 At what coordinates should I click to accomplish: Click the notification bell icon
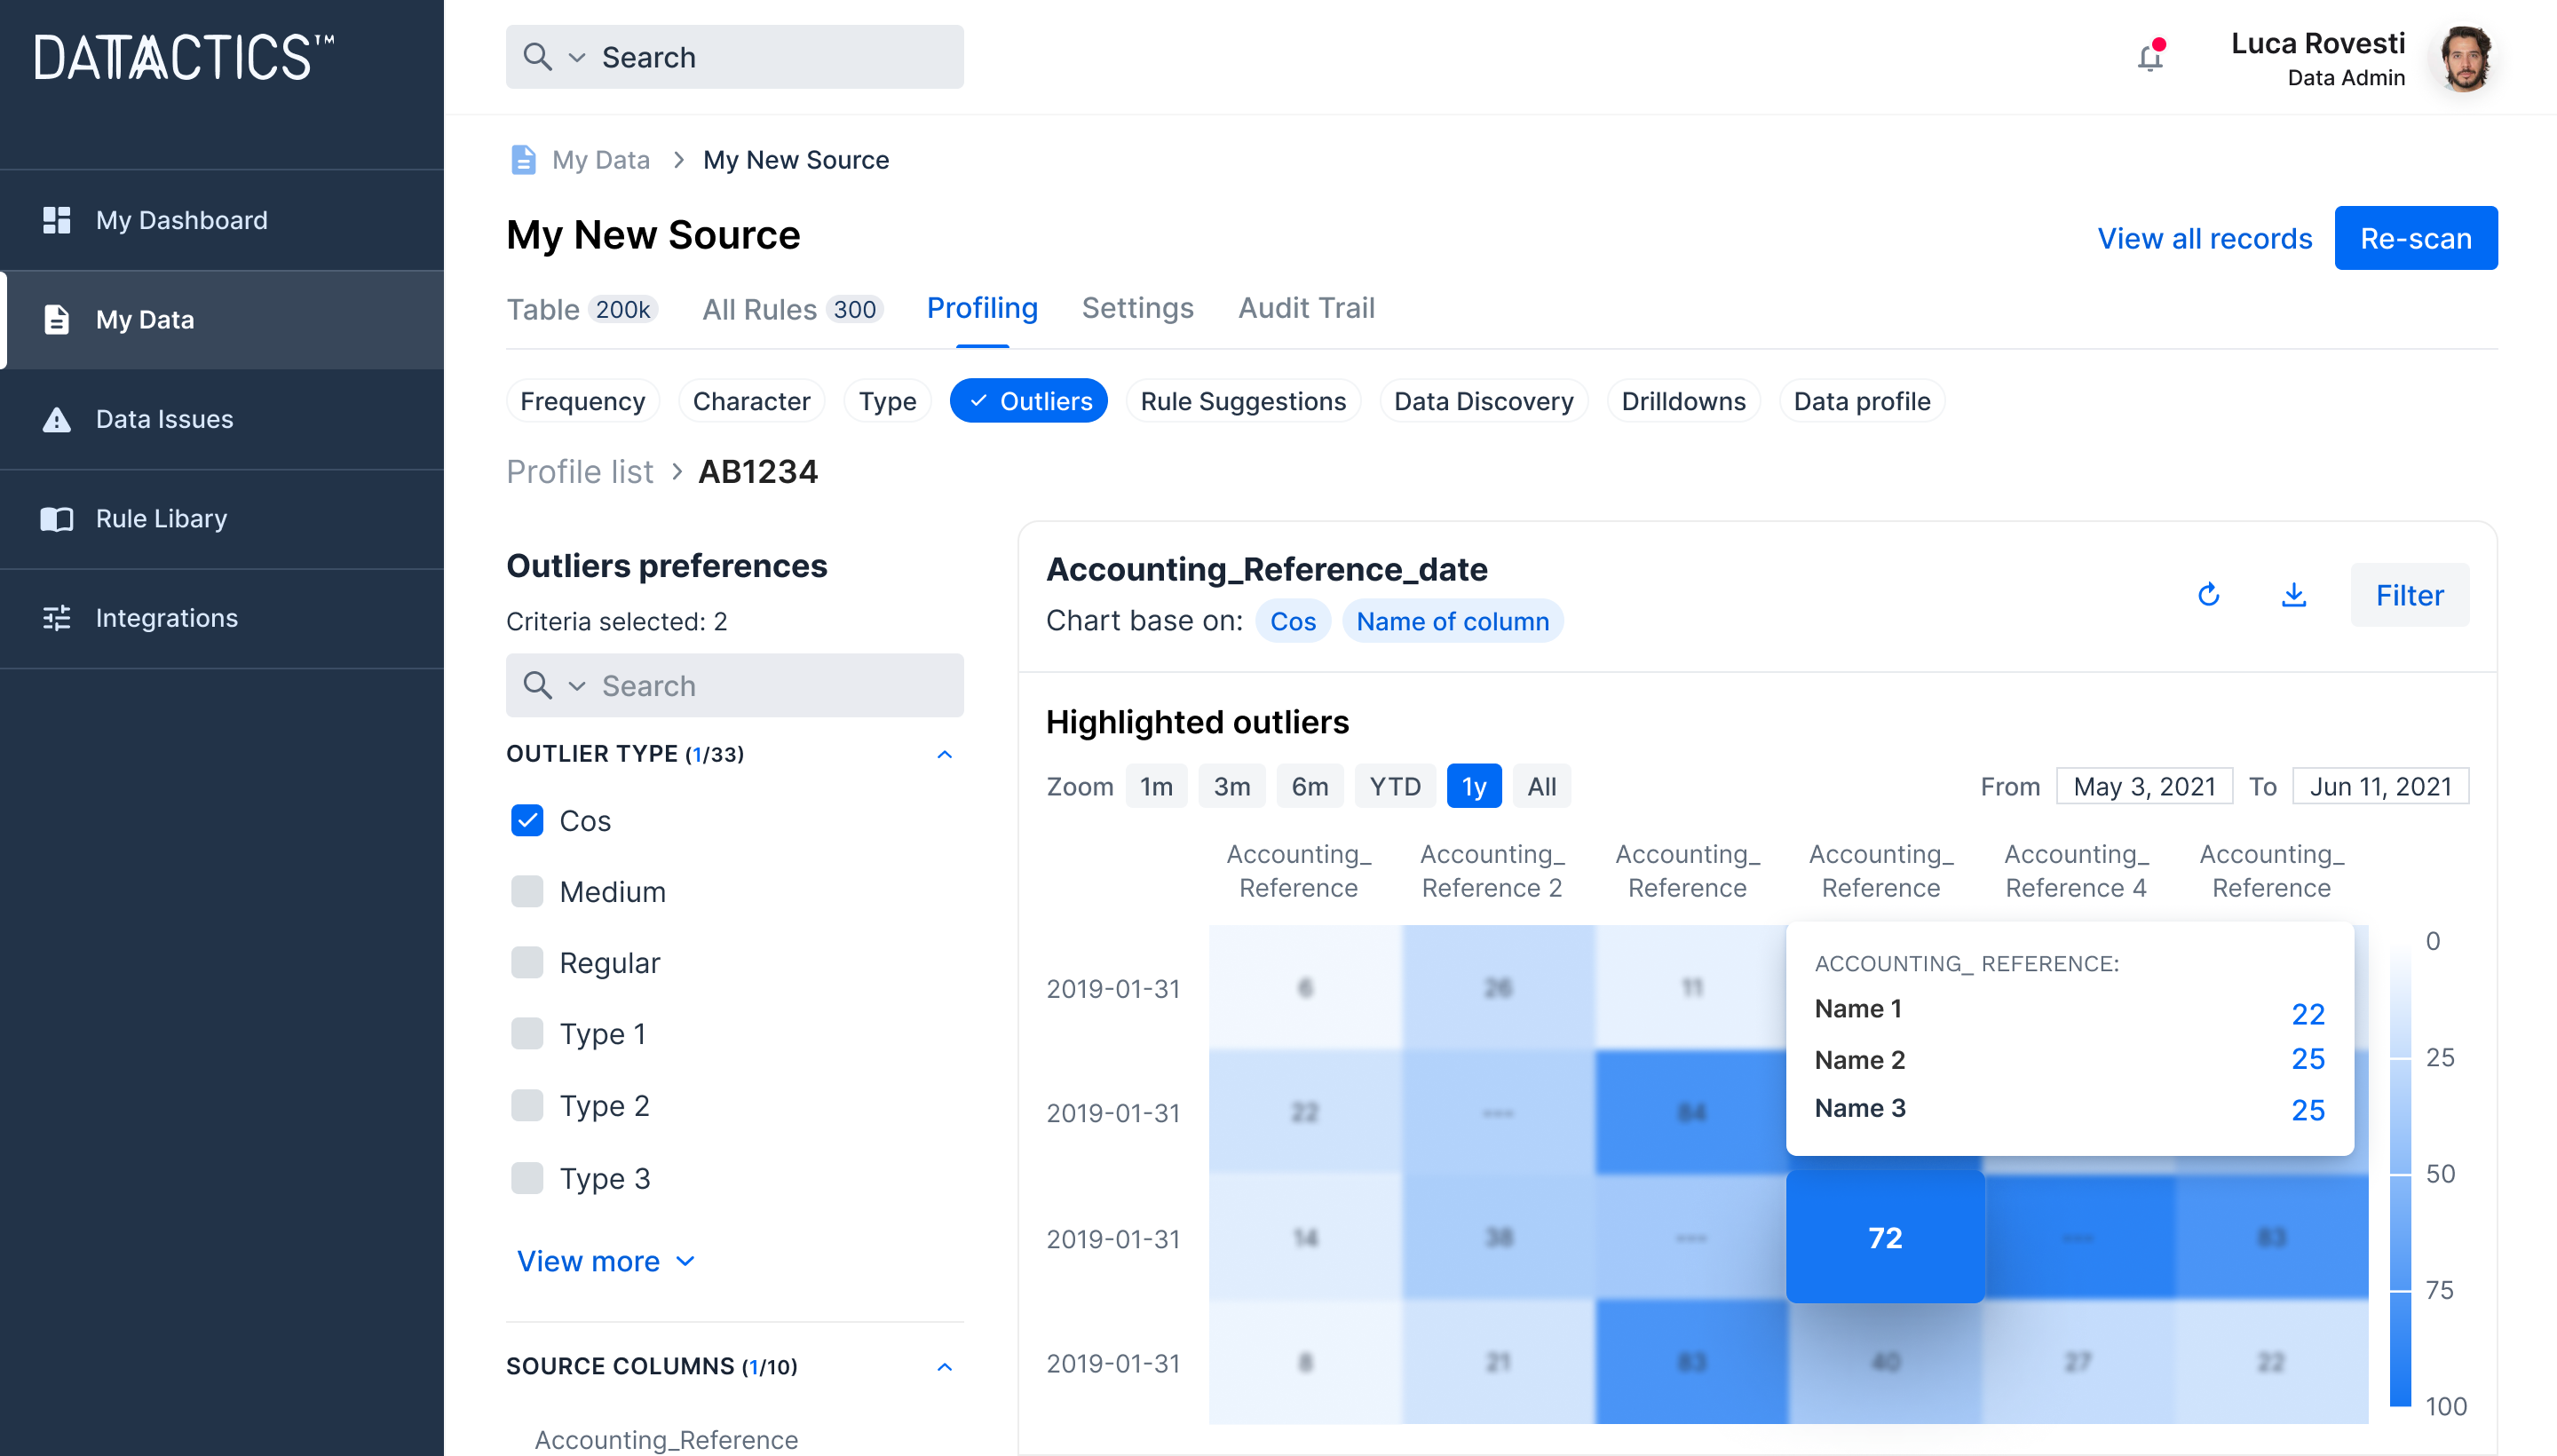[x=2149, y=56]
